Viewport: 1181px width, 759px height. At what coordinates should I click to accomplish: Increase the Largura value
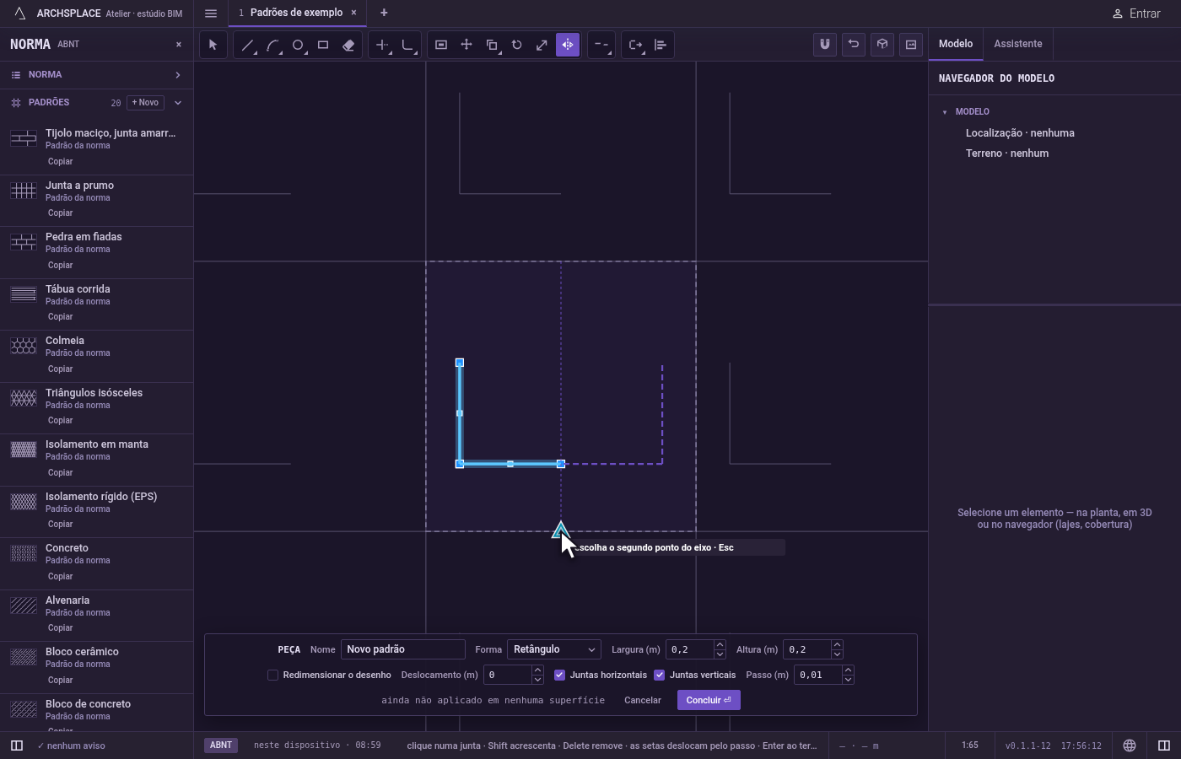pos(720,645)
